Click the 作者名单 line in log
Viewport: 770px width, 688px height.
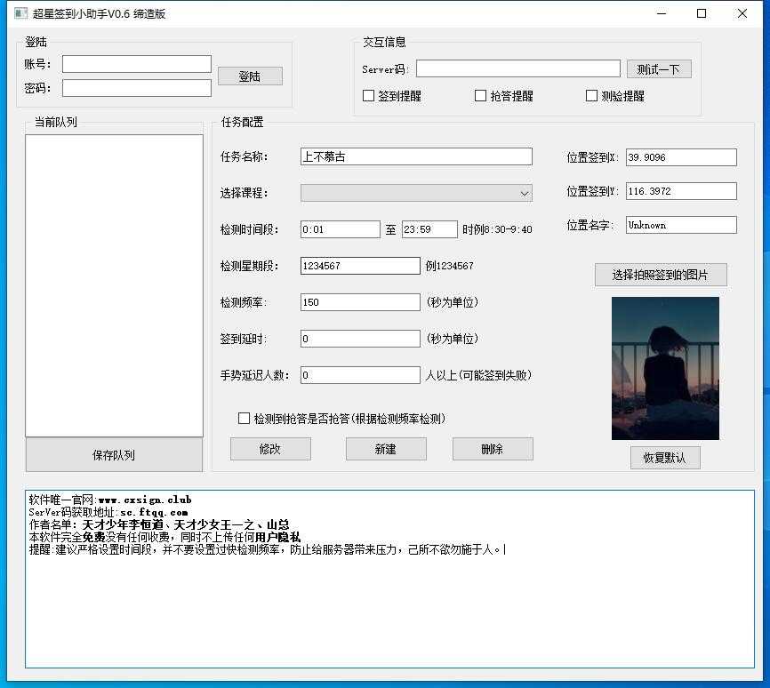click(159, 524)
